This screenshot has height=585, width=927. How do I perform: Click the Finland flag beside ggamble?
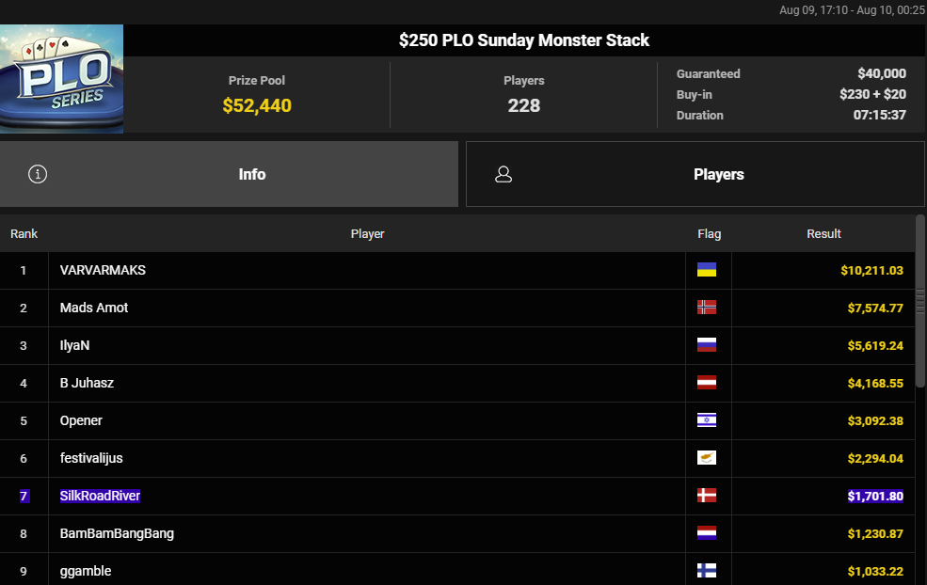(x=707, y=571)
